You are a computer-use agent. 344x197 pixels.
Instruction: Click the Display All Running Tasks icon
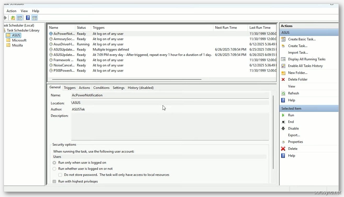pos(283,59)
